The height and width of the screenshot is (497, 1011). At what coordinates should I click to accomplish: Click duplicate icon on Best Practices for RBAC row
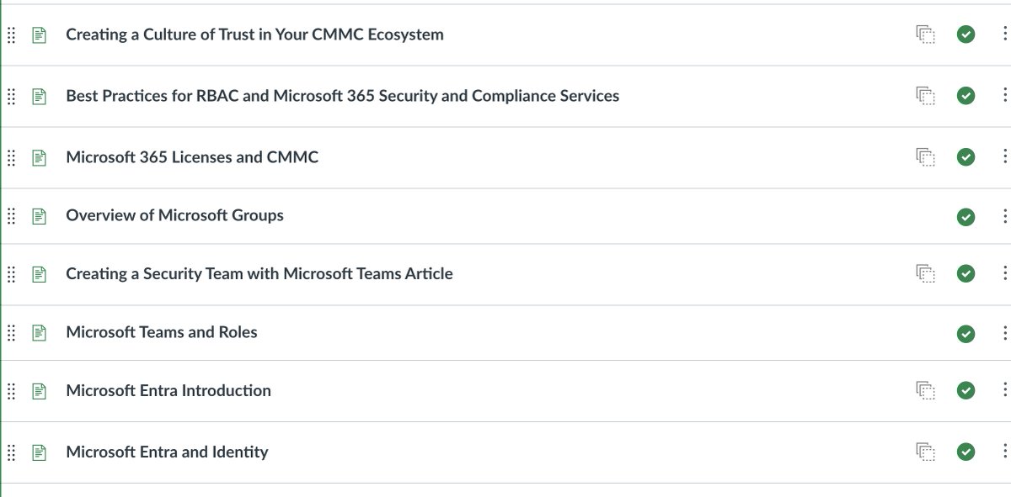tap(926, 96)
